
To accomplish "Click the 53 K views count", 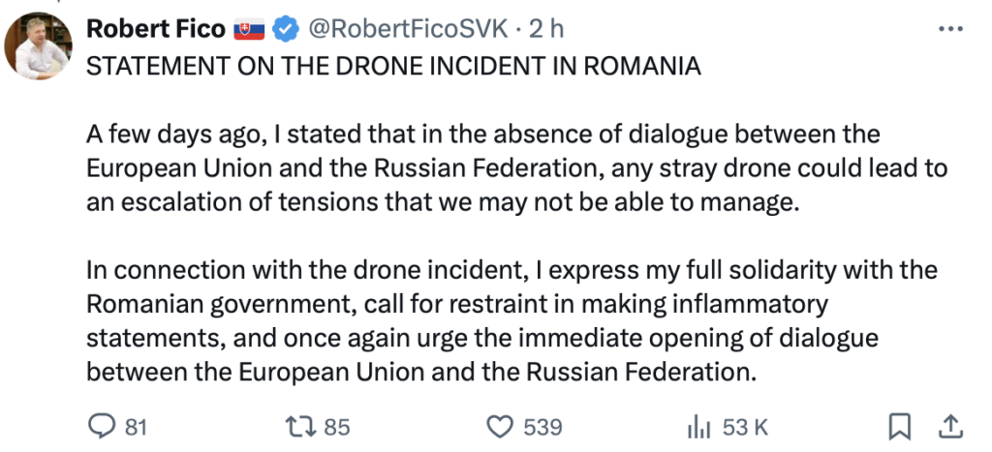I will [x=745, y=428].
